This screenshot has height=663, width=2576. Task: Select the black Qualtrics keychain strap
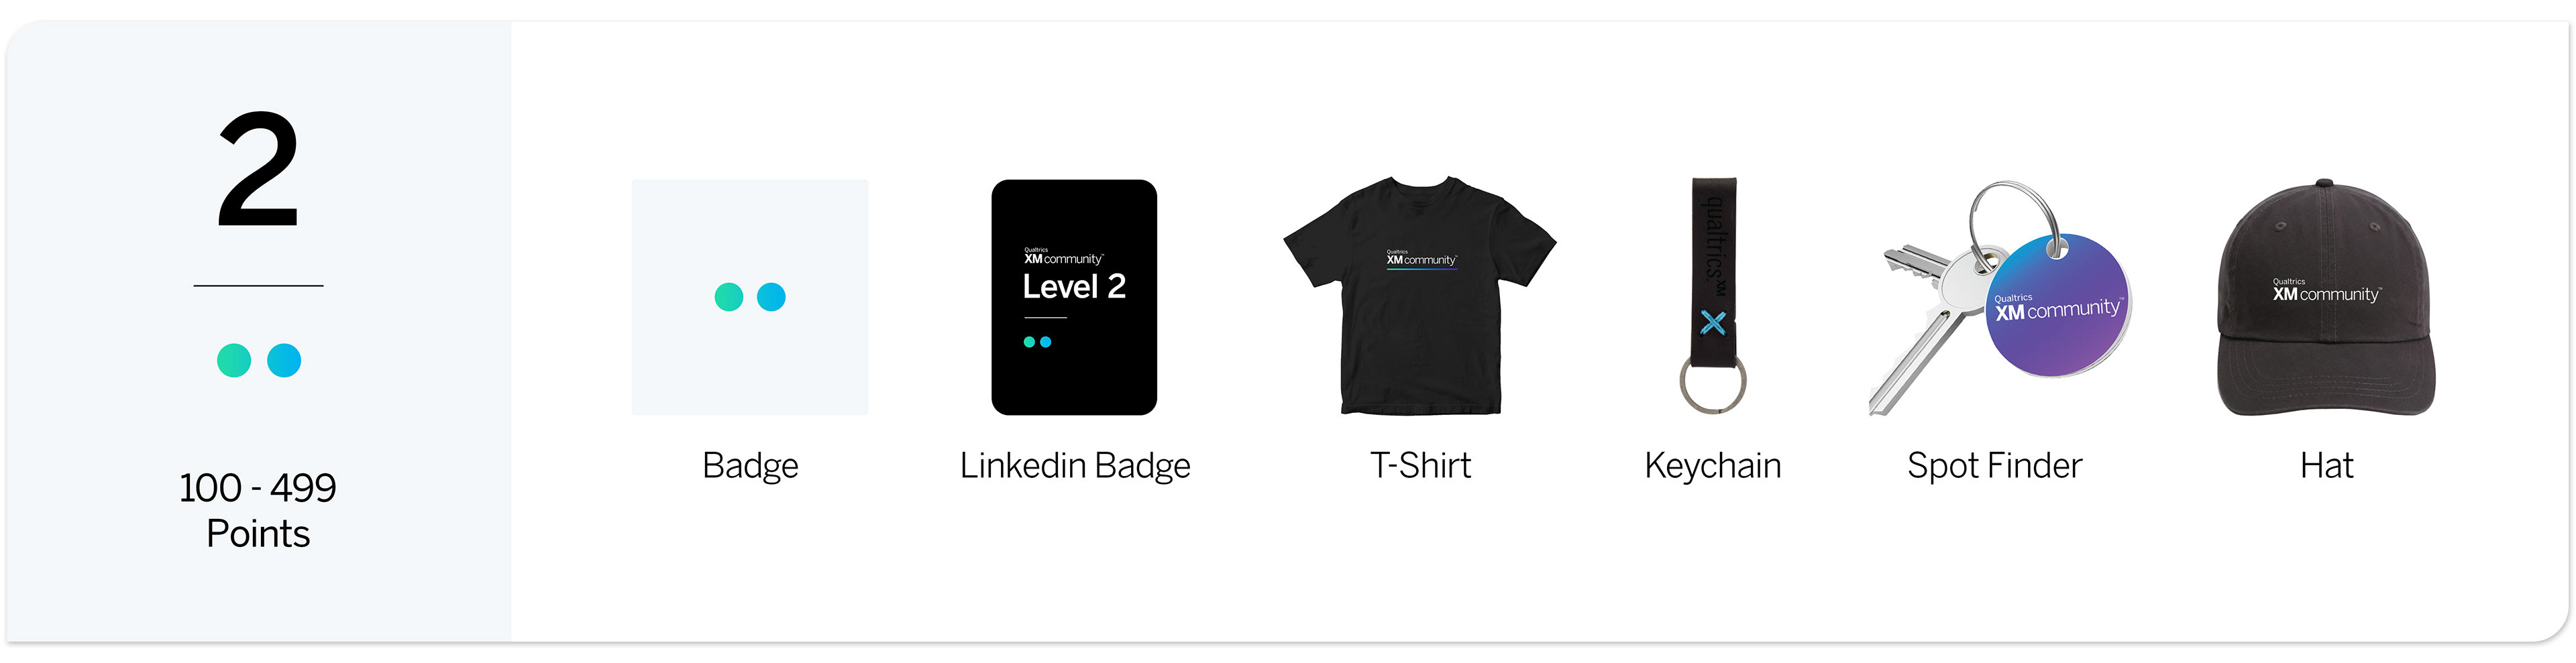1713,270
